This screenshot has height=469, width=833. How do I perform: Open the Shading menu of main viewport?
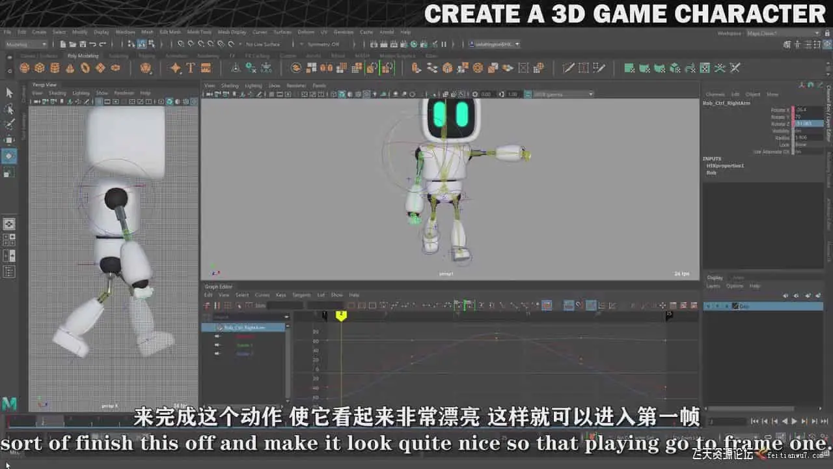tap(230, 85)
